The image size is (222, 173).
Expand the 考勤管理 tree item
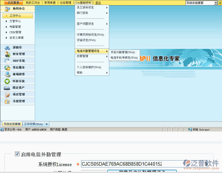click(7, 27)
